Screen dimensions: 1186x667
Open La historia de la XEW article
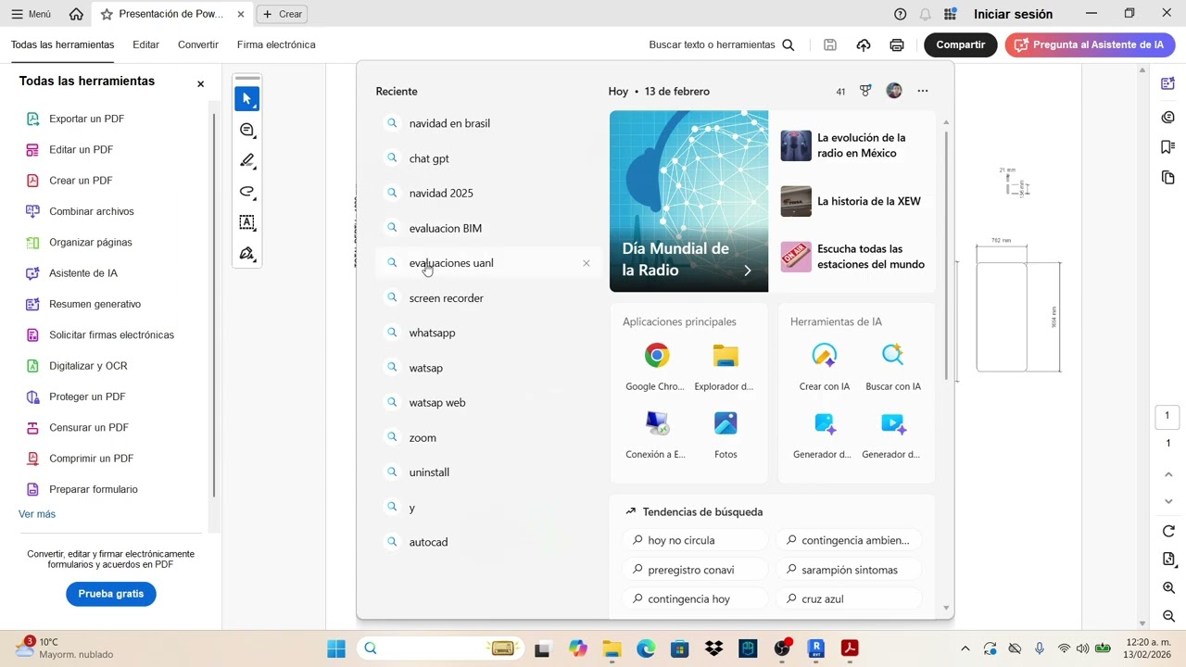(x=852, y=201)
